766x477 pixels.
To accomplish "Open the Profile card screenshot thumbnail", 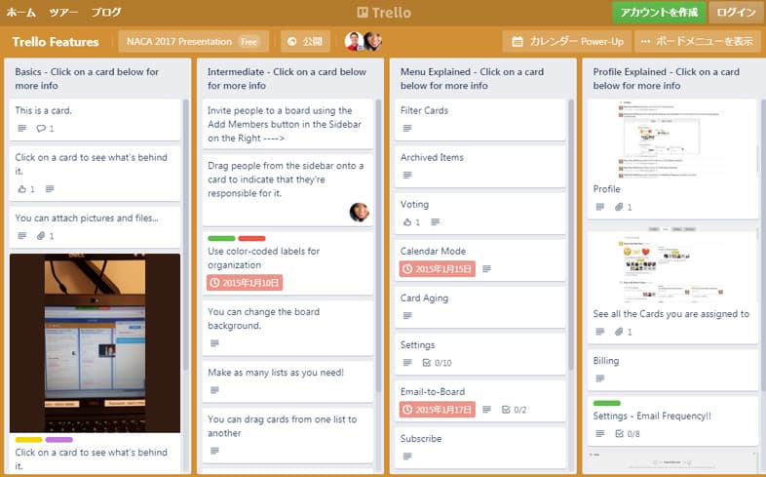I will [671, 139].
